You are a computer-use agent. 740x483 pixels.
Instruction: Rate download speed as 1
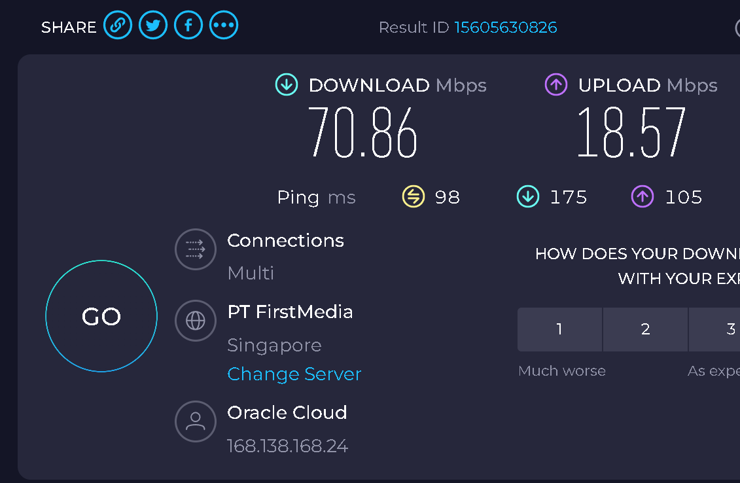click(x=559, y=329)
